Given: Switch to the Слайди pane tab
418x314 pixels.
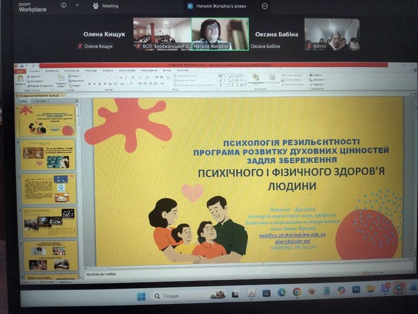Looking at the screenshot, I should 23,101.
